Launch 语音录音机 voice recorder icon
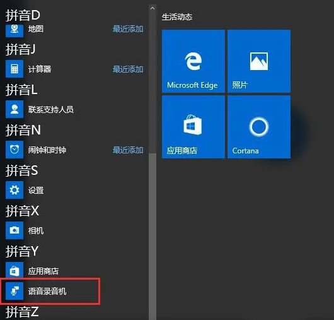 click(14, 291)
